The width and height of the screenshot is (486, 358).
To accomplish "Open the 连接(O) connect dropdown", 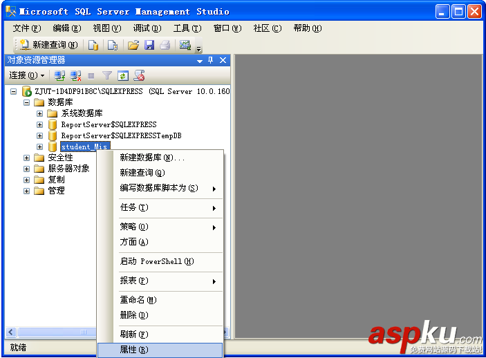I will (27, 75).
